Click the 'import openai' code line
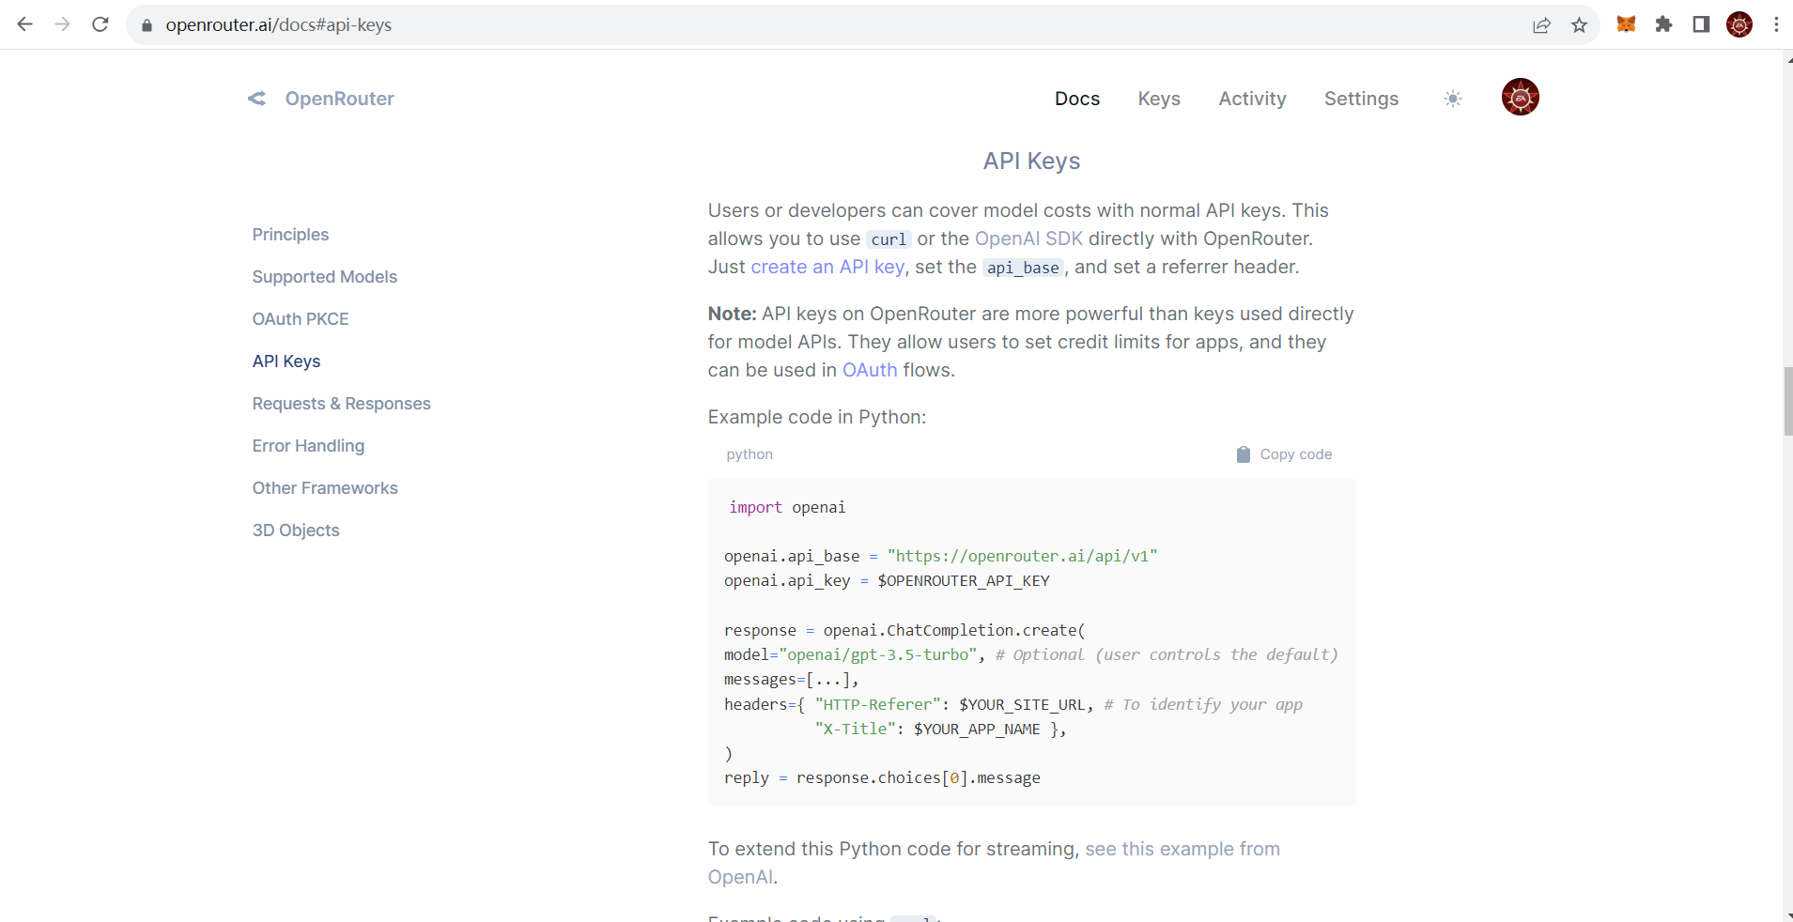Screen dimensions: 1793x922 click(787, 507)
